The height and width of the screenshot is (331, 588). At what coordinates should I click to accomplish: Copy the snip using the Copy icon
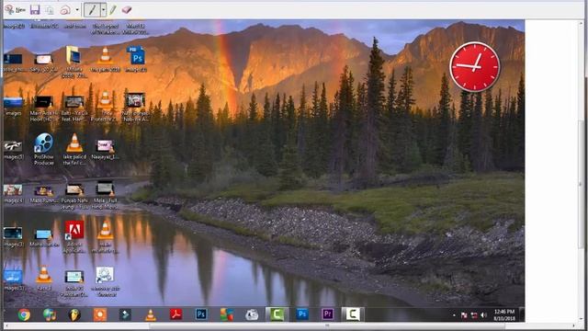[50, 10]
